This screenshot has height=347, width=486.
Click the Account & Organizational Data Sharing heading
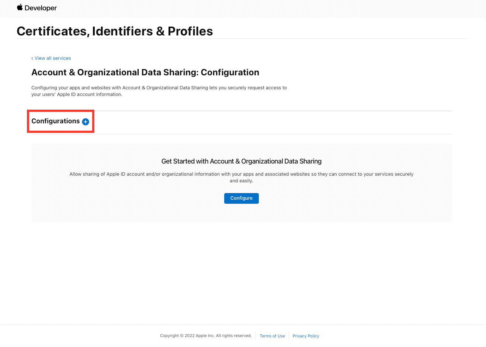coord(145,72)
